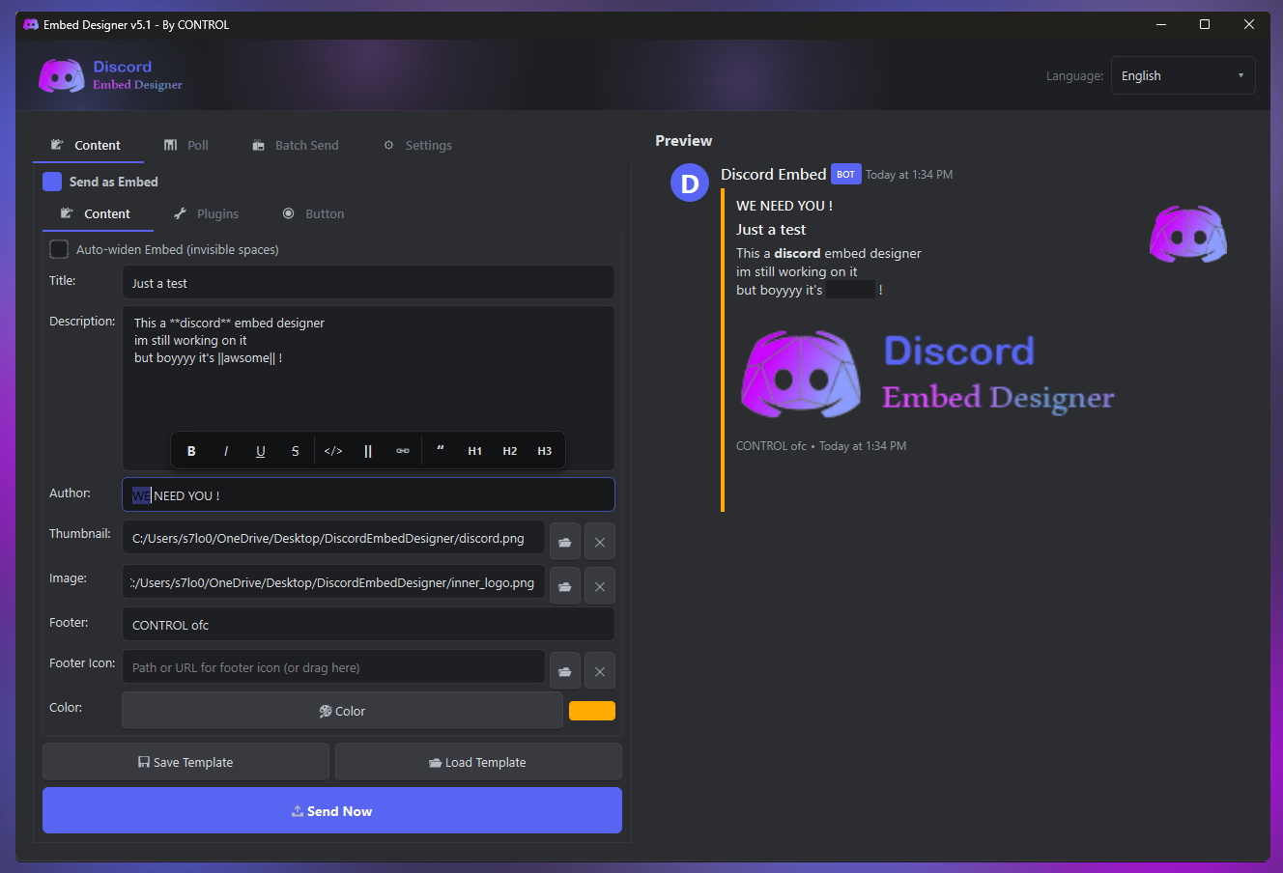Screen dimensions: 1283x873
Task: Clear the Image path with the X button
Action: pos(600,586)
